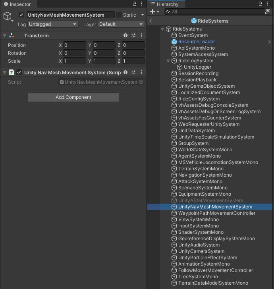This screenshot has height=289, width=274.
Task: Click the Scale Z value field
Action: (133, 61)
